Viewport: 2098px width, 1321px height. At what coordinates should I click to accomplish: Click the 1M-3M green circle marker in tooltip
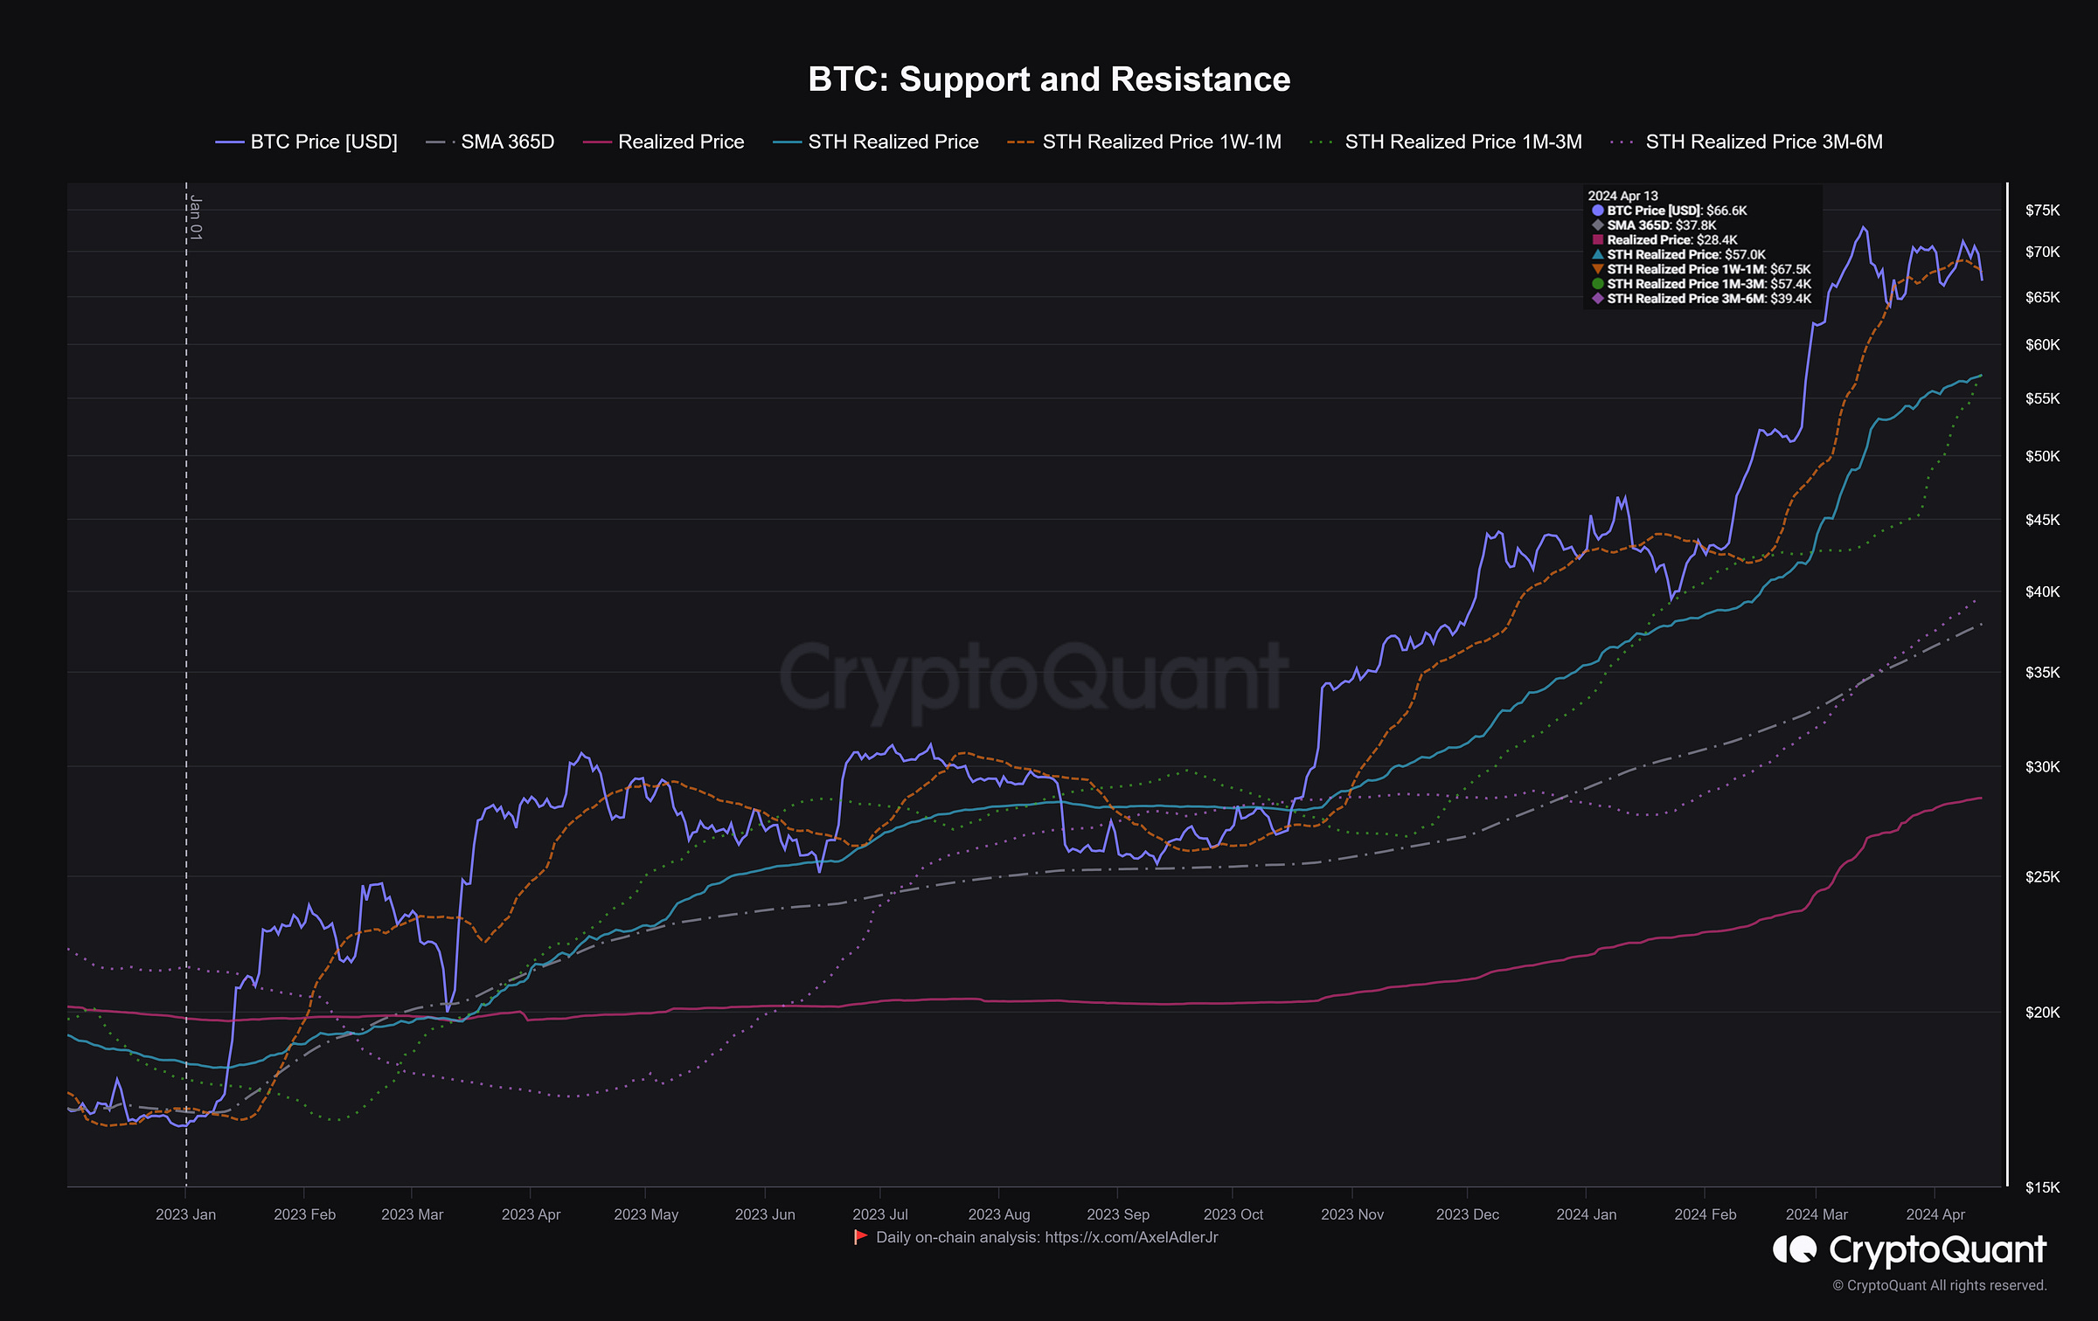coord(1597,284)
